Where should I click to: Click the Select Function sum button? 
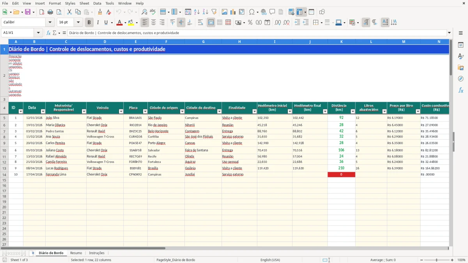(55, 33)
